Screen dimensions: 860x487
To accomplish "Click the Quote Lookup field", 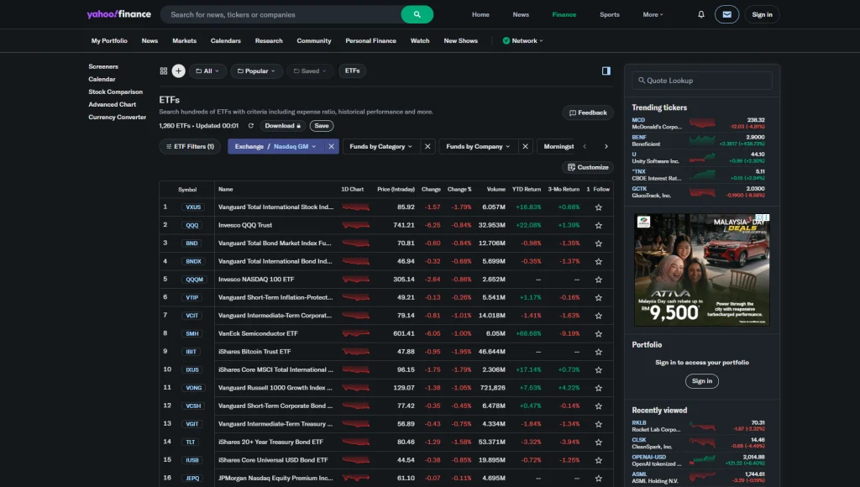I will [702, 81].
